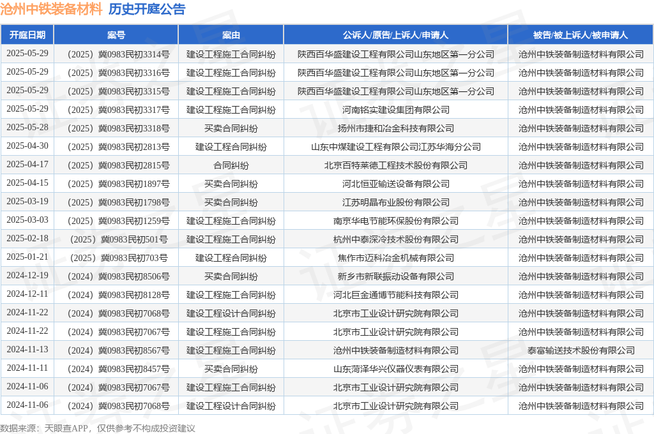654x434 pixels.
Task: Select case number 冀0983民初1259号
Action: (x=134, y=221)
